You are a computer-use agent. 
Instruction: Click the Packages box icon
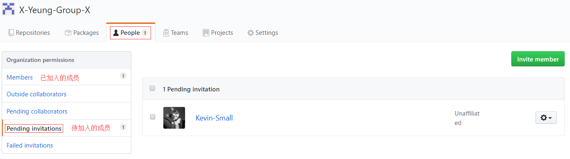(x=68, y=33)
